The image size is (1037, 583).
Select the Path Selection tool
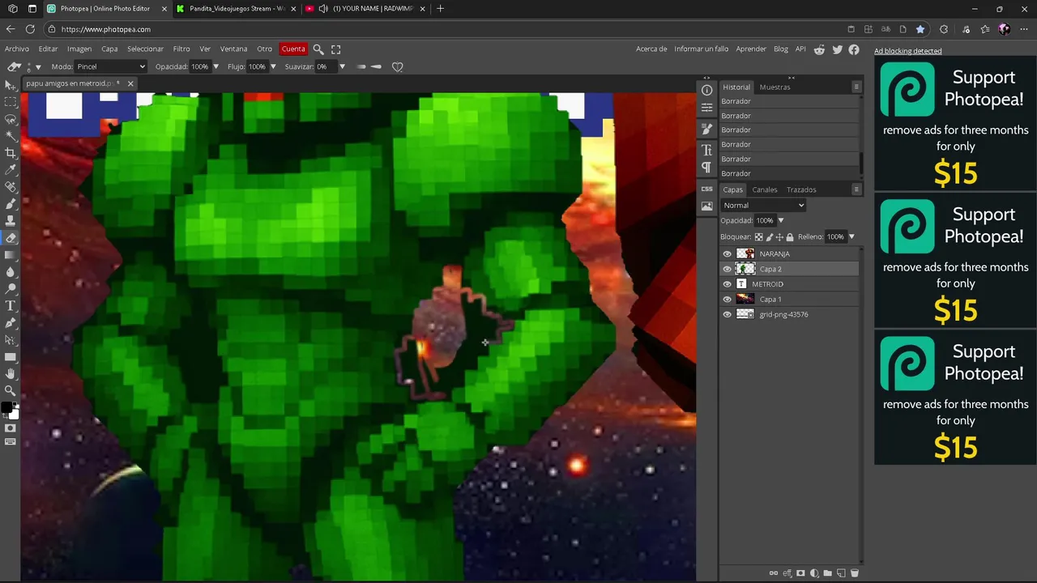[x=11, y=340]
